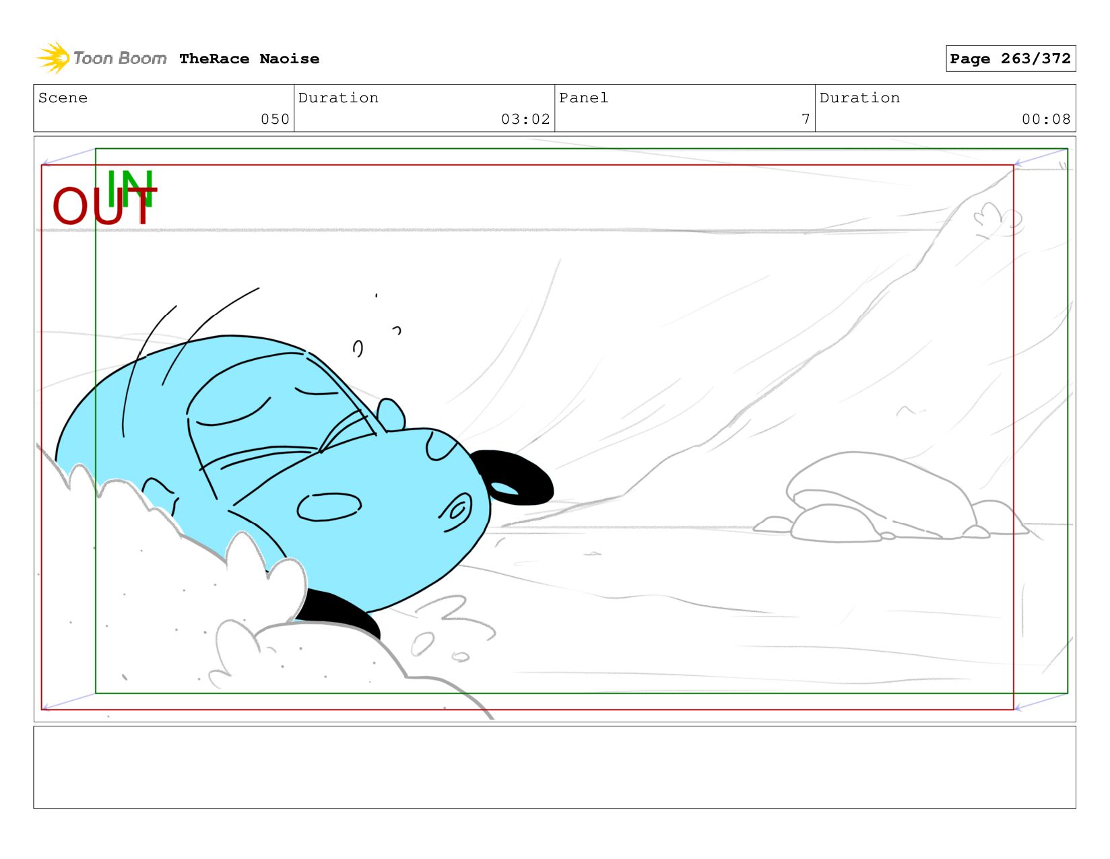This screenshot has width=1110, height=859.
Task: Select the panel number '7'
Action: pyautogui.click(x=806, y=119)
